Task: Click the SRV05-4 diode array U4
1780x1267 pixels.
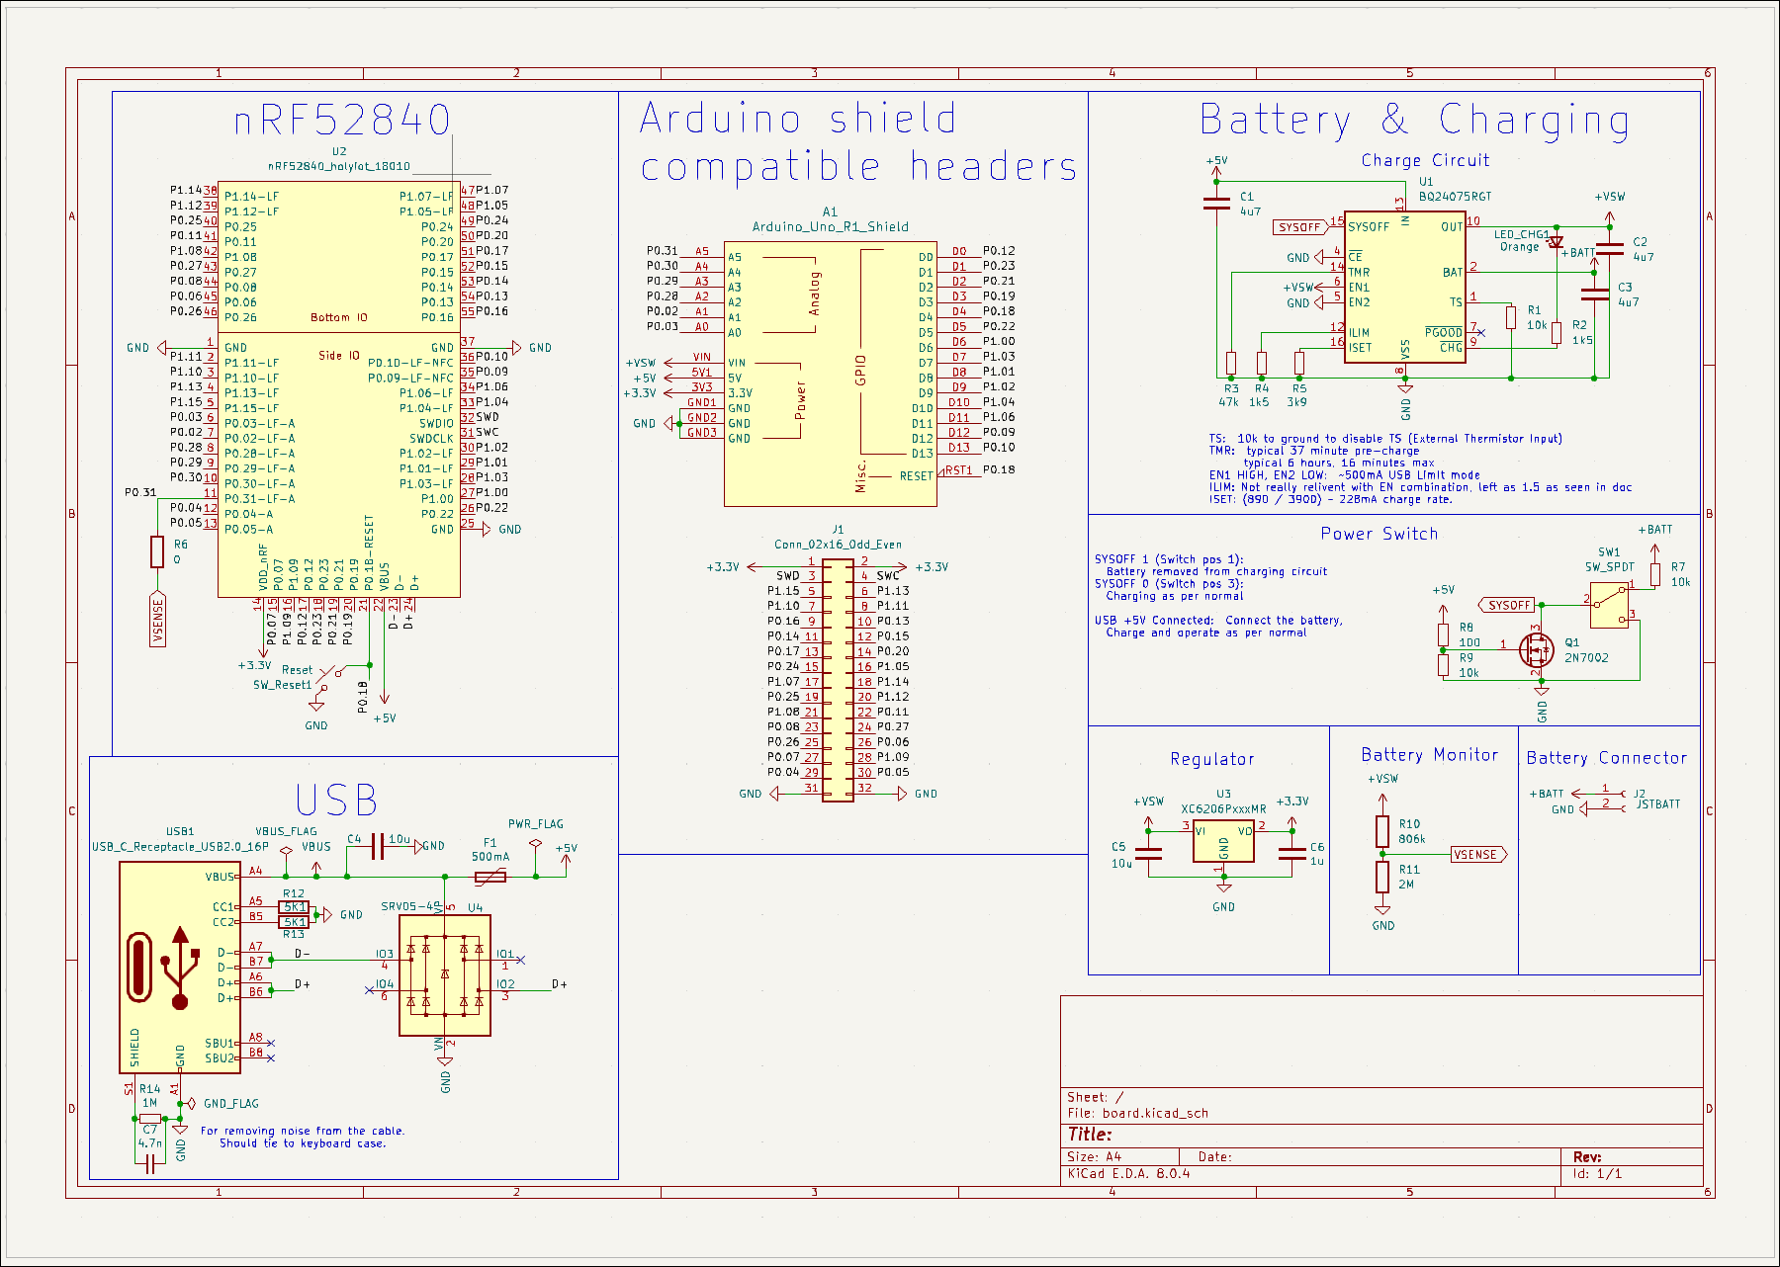Action: coord(445,974)
